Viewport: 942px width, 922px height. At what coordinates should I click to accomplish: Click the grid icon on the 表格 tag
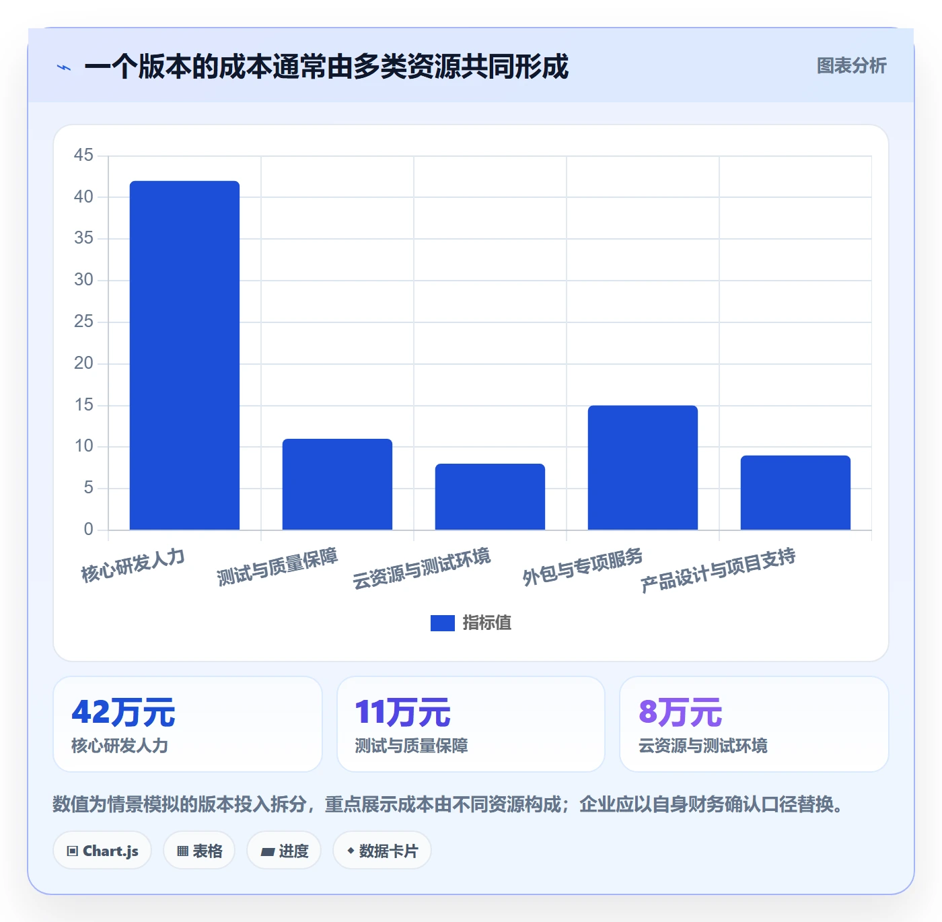pos(182,851)
